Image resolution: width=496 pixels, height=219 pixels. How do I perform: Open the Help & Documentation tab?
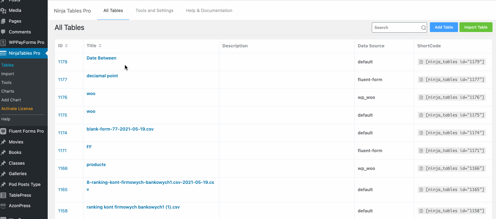pyautogui.click(x=209, y=10)
